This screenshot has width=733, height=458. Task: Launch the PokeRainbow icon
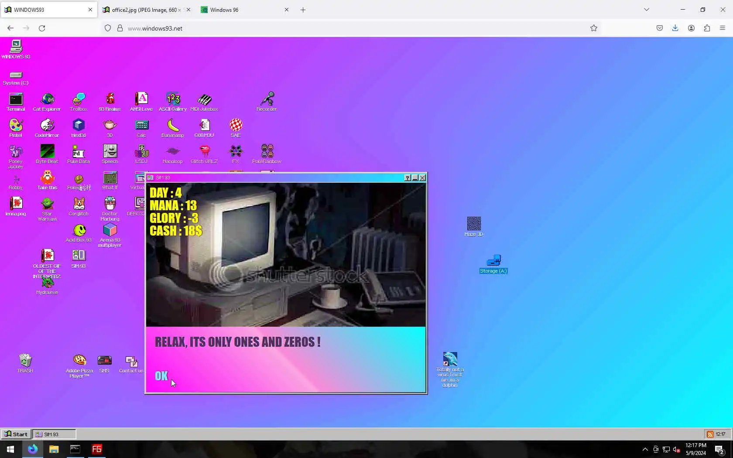point(267,154)
